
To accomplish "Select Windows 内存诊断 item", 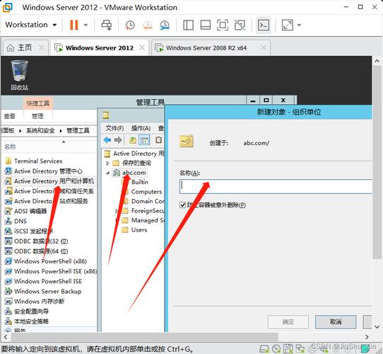I will [x=35, y=302].
